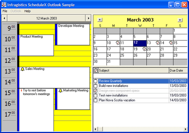The image size is (189, 133).
Task: Click the red low-priority arrow on rest appointment
Action: point(21,90)
